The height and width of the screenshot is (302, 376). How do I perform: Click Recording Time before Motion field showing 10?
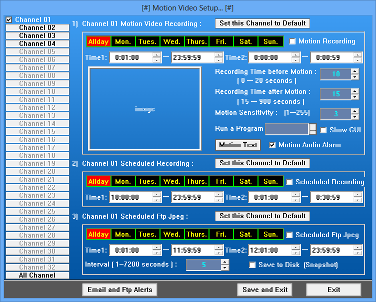(335, 74)
